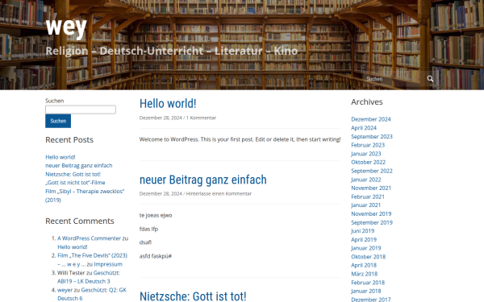This screenshot has width=484, height=302.
Task: Open April 2019 archive
Action: (364, 239)
